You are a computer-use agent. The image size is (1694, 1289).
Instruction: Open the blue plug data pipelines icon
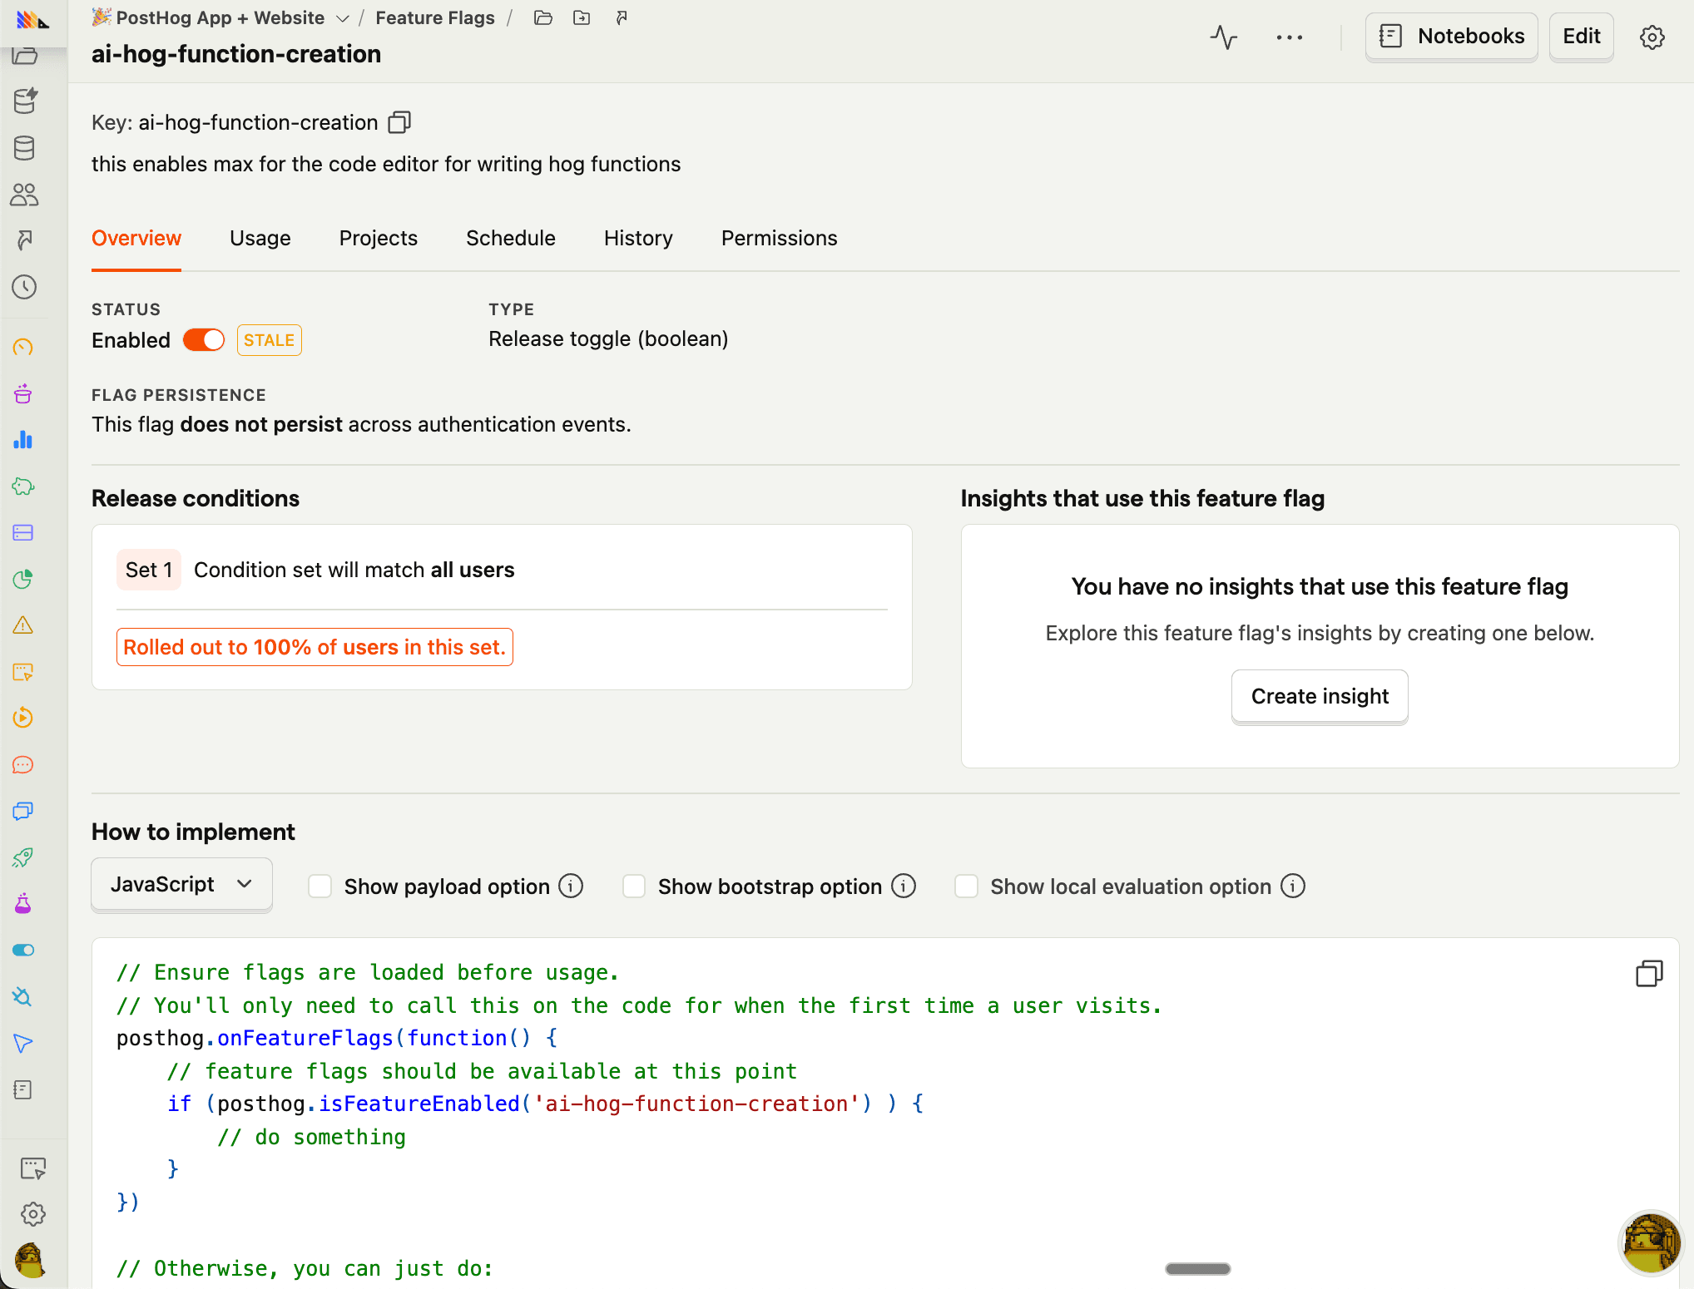[23, 996]
